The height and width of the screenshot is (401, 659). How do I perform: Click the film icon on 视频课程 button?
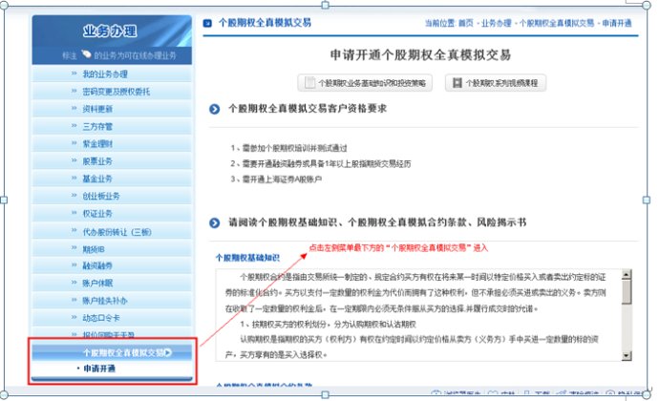tap(457, 83)
